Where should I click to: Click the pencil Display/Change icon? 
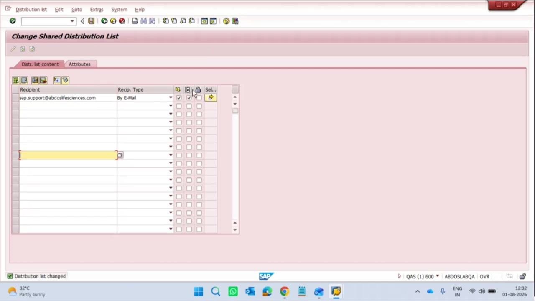pyautogui.click(x=13, y=49)
